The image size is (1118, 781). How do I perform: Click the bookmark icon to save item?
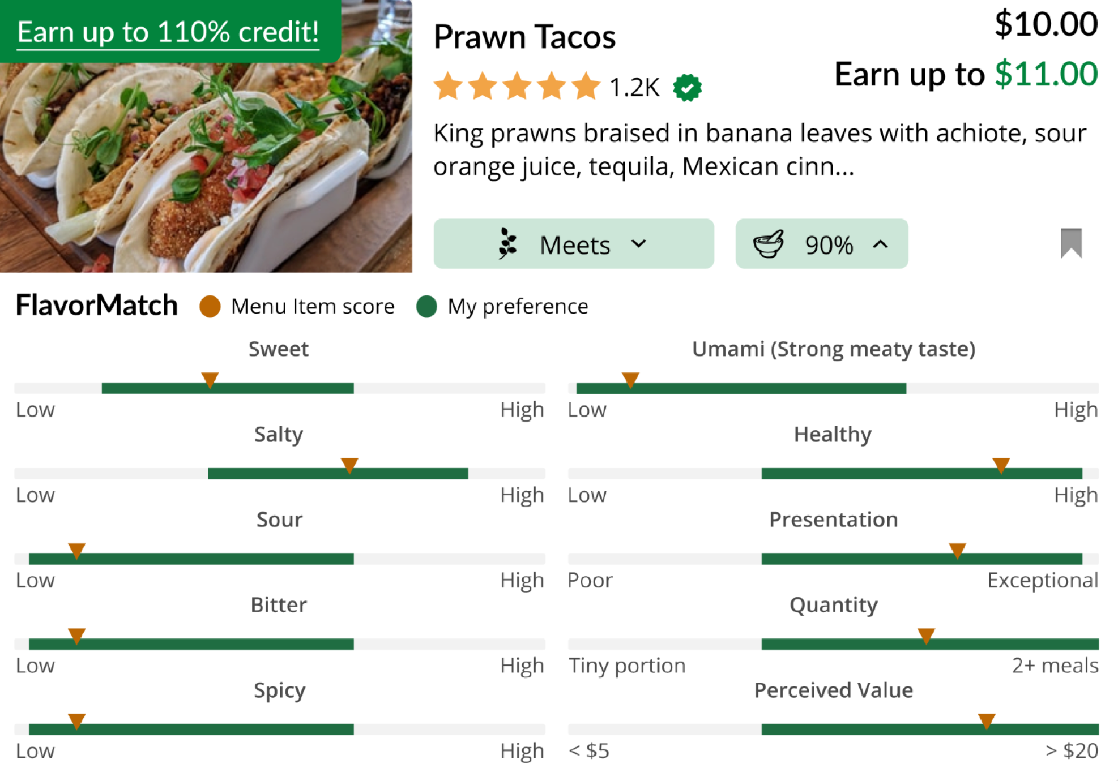[1070, 243]
